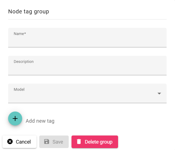Focus the Description text field
The height and width of the screenshot is (150, 175).
pyautogui.click(x=87, y=69)
